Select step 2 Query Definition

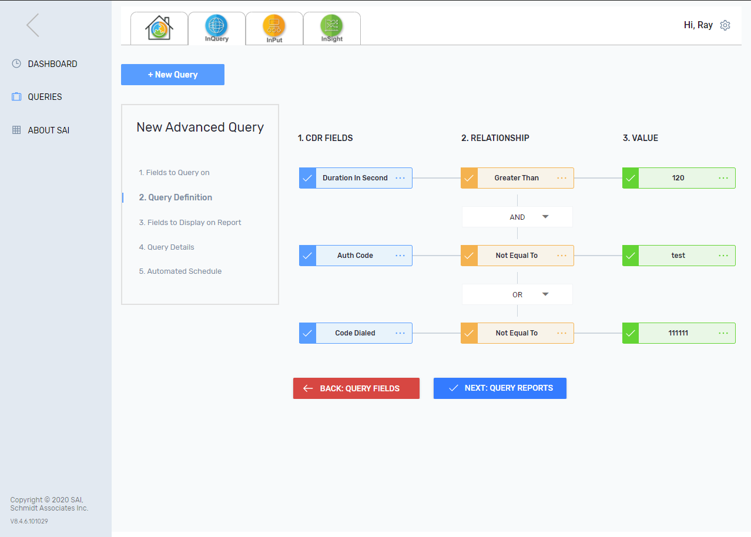pos(175,197)
